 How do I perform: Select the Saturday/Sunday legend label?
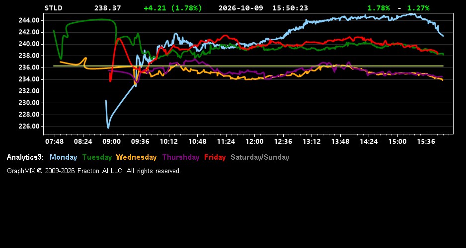[260, 158]
